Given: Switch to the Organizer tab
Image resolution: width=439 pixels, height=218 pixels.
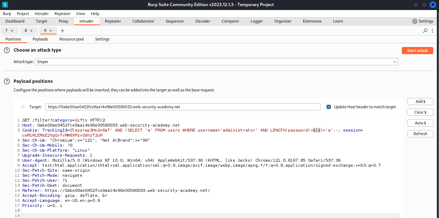Looking at the screenshot, I should point(283,21).
